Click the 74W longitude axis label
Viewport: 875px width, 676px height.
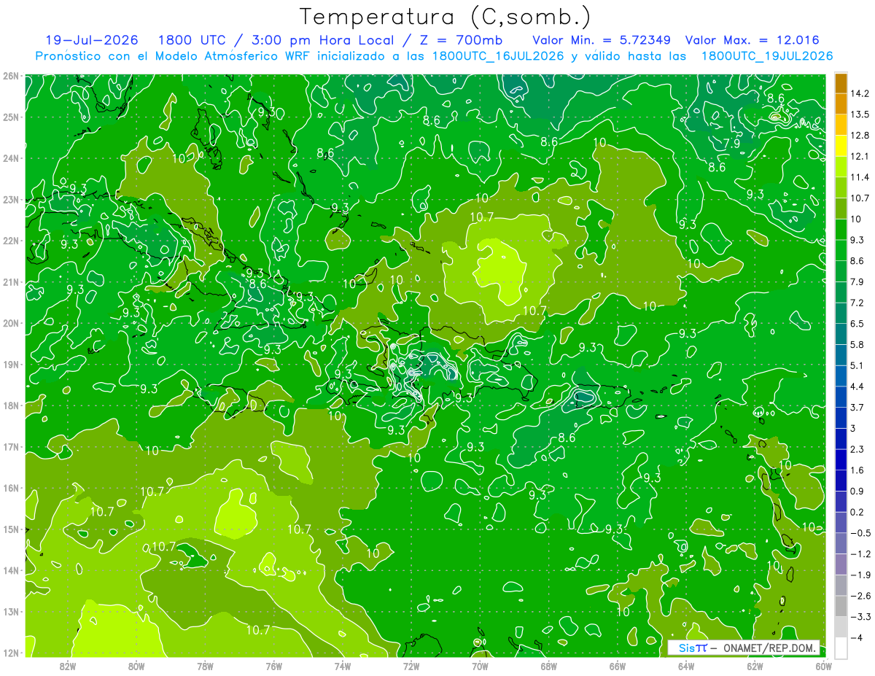(343, 666)
